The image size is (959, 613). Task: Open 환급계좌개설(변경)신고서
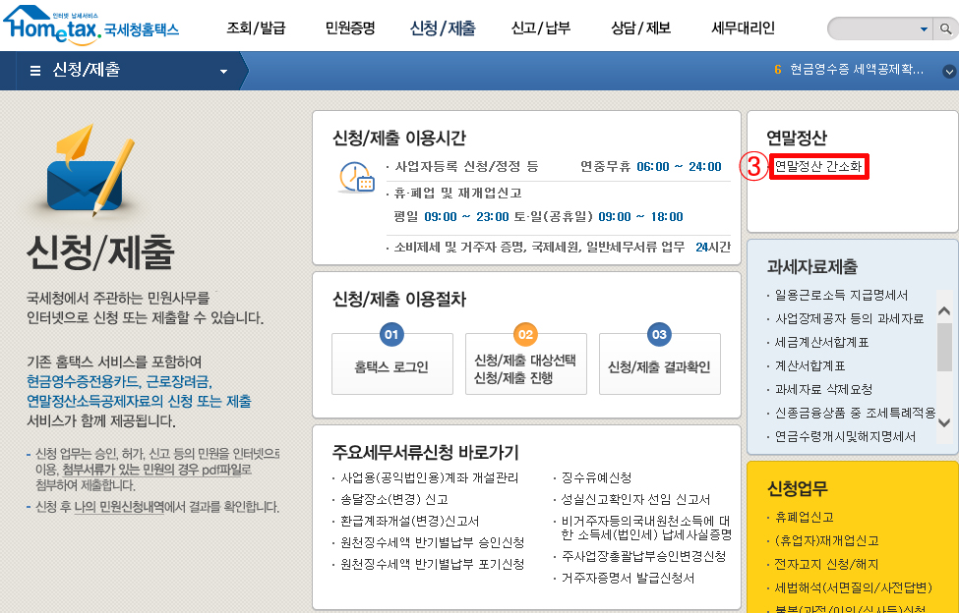(409, 521)
